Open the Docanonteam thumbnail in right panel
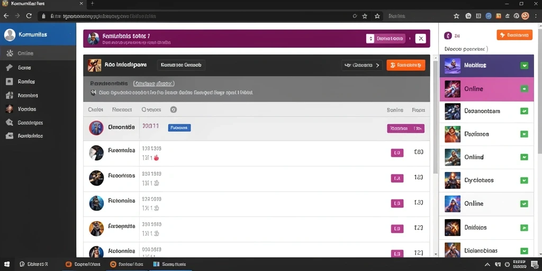This screenshot has height=271, width=542. coord(453,112)
